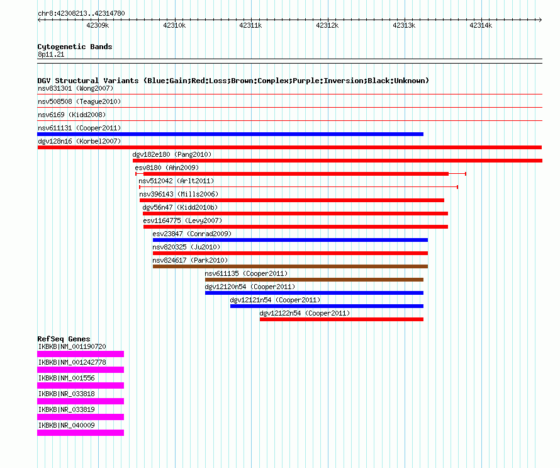Click the dgv12122n54 (Cooper2011) label text
The height and width of the screenshot is (468, 560).
tap(305, 313)
